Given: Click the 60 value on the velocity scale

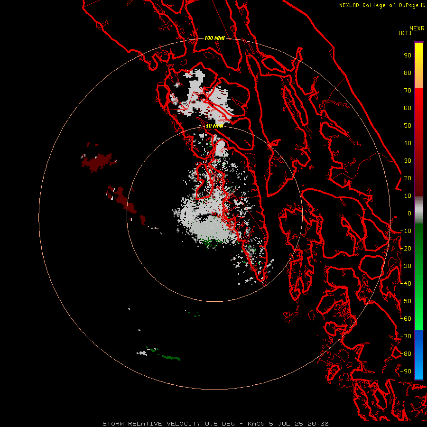Looking at the screenshot, I should [408, 108].
